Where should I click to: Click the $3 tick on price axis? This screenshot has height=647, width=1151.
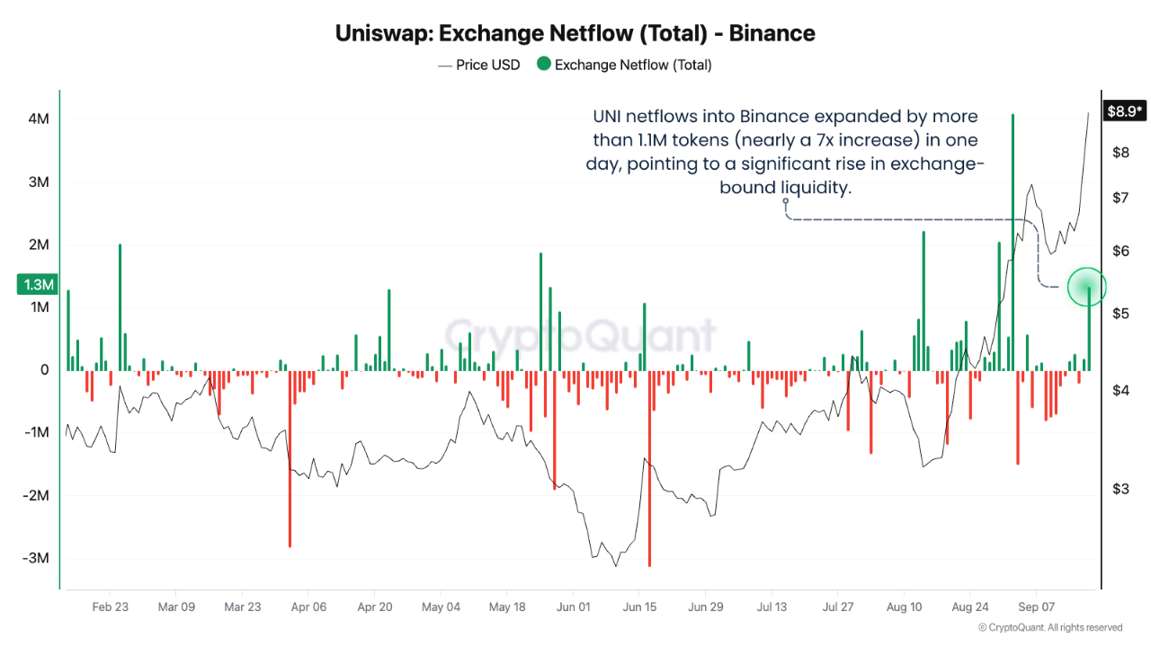pyautogui.click(x=1119, y=489)
